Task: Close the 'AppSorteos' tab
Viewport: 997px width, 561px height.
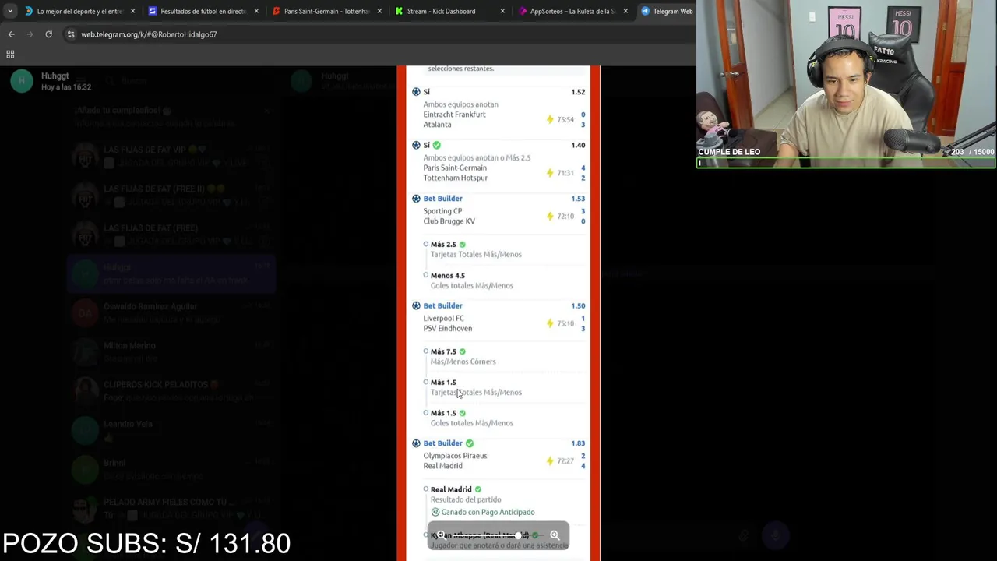Action: (x=625, y=11)
